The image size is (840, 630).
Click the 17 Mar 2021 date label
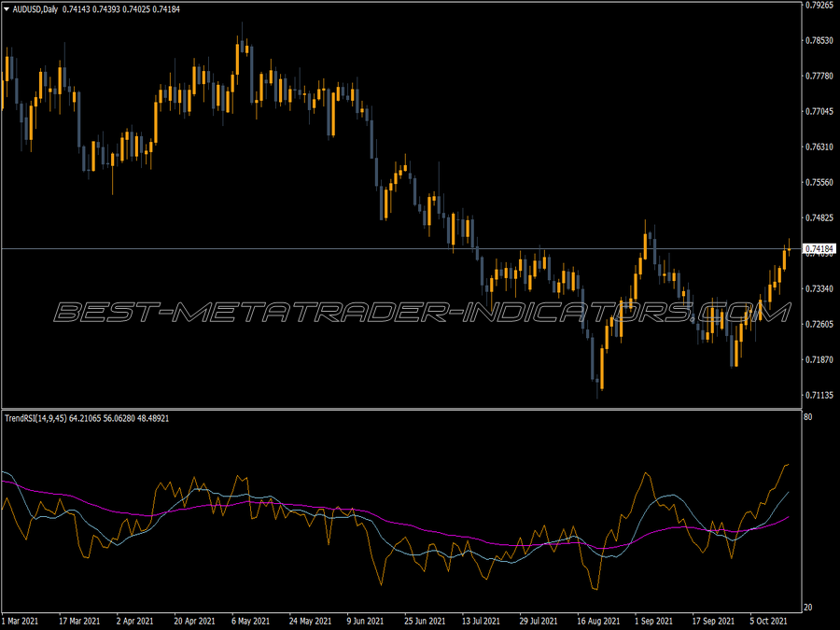(79, 622)
